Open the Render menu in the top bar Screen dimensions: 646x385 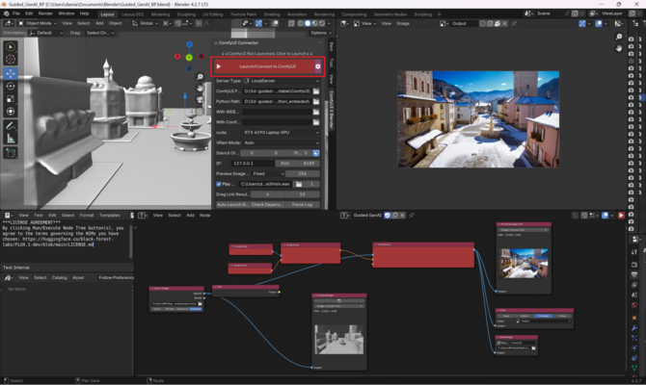click(45, 13)
